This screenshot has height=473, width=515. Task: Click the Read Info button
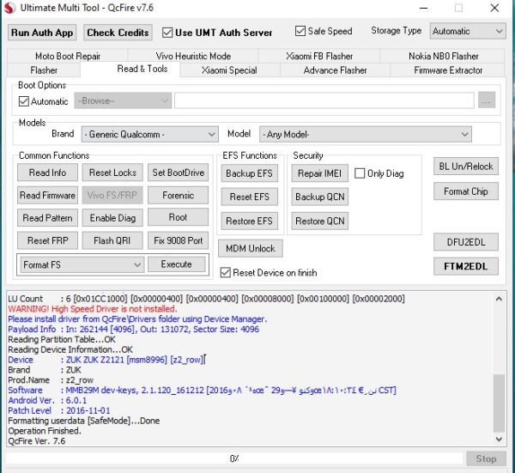tap(47, 173)
